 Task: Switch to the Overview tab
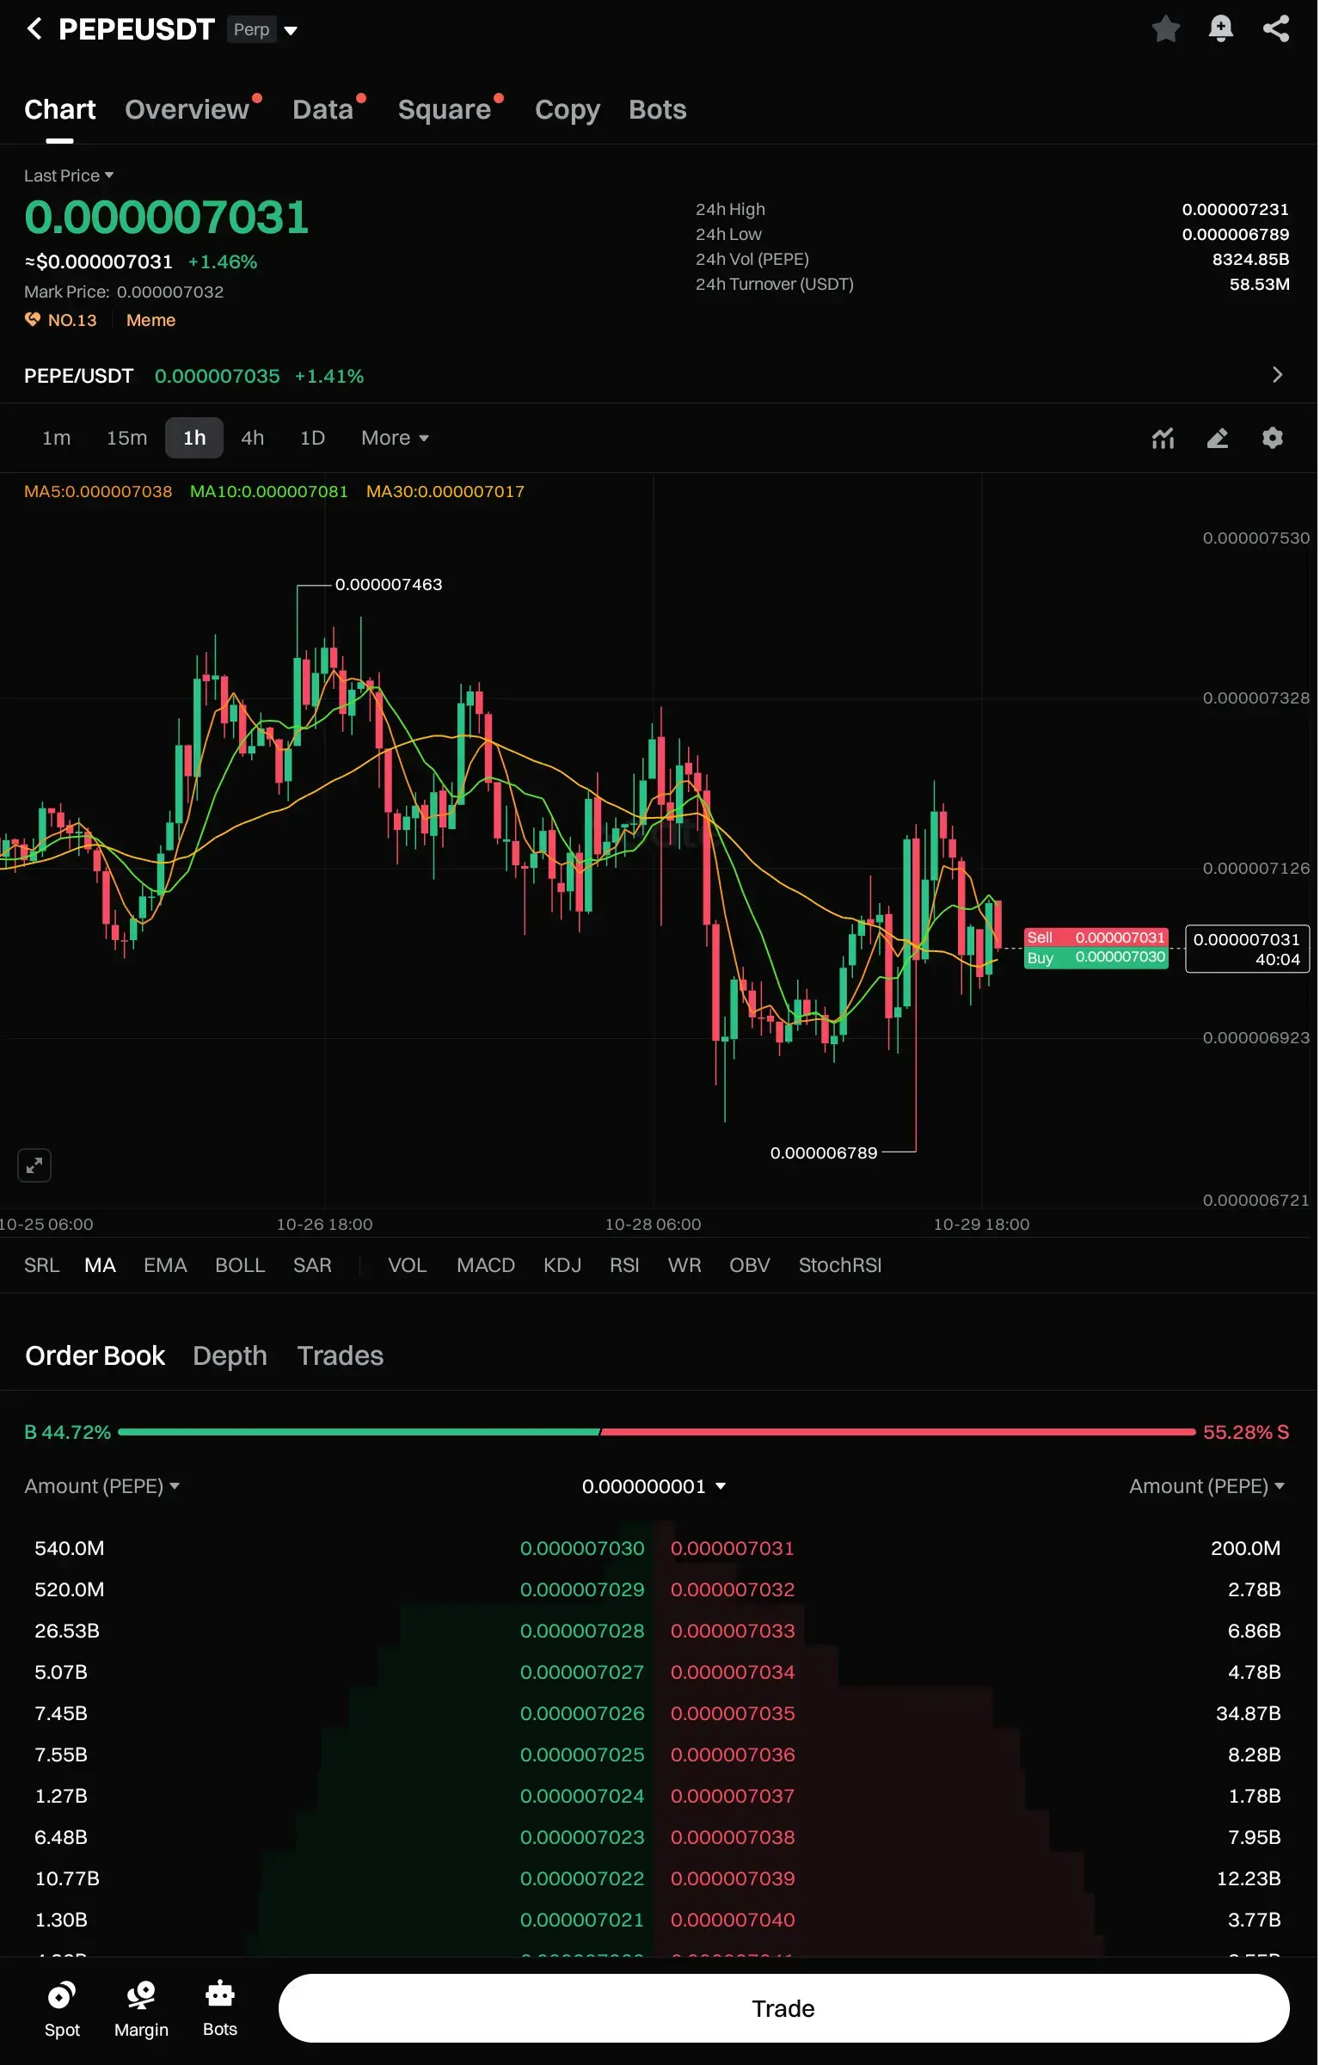point(187,110)
